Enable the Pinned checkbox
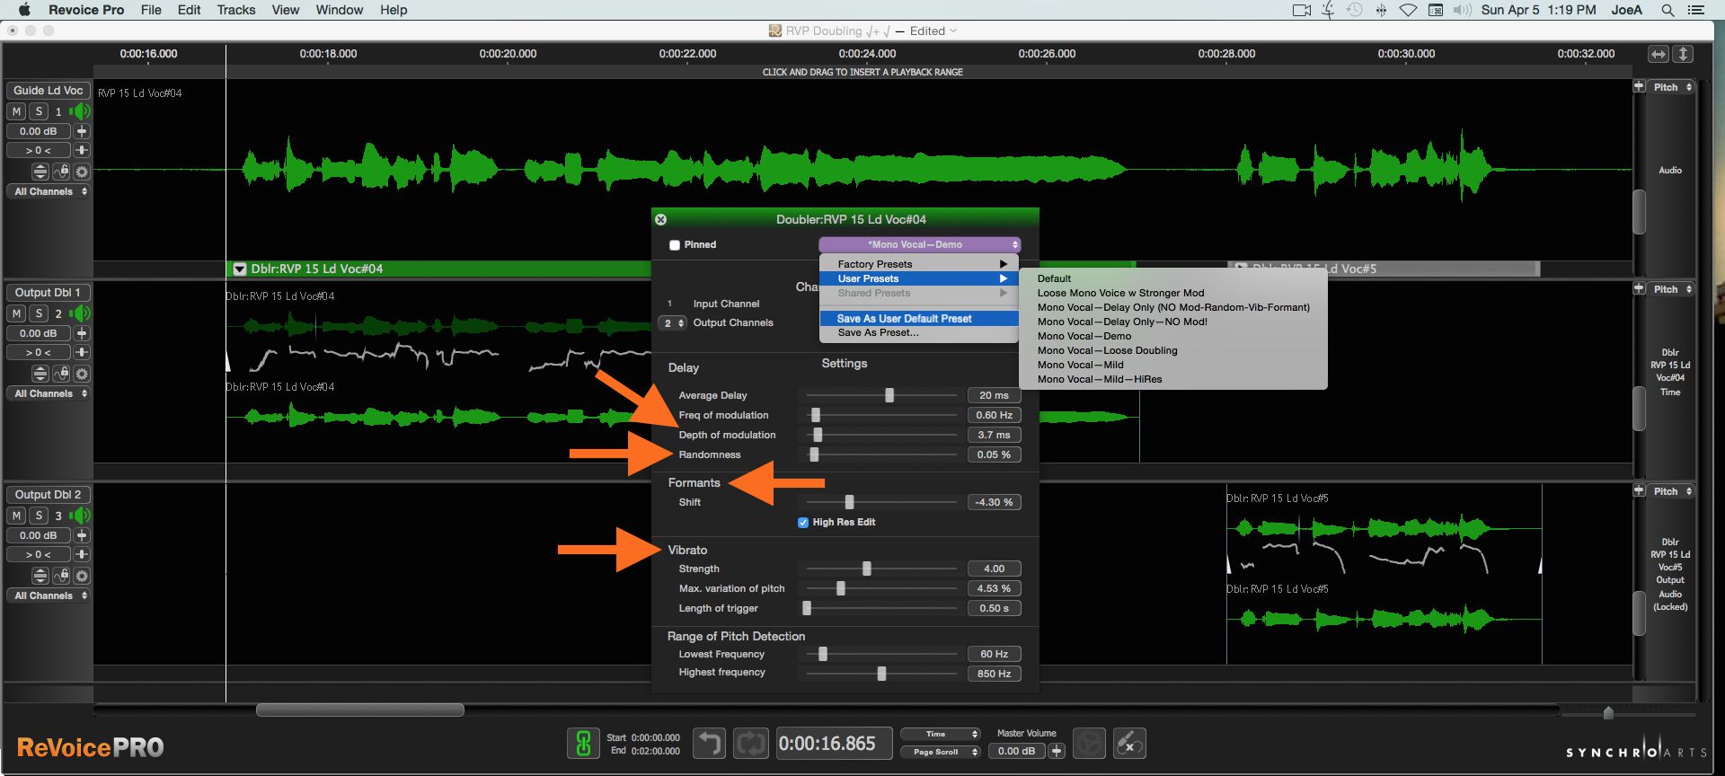The width and height of the screenshot is (1725, 776). click(675, 245)
